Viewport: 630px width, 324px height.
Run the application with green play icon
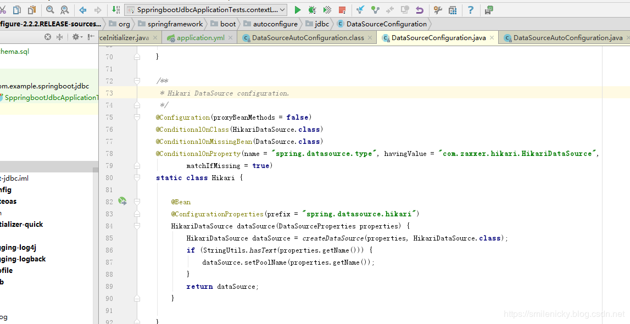(297, 10)
